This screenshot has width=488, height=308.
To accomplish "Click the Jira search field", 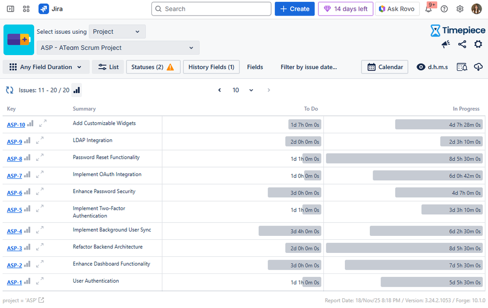I will pyautogui.click(x=211, y=9).
